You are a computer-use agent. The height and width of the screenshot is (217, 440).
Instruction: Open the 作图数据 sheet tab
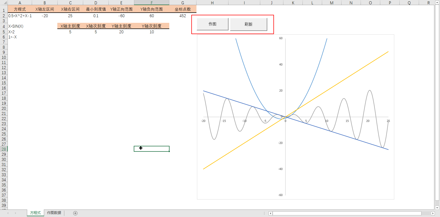pyautogui.click(x=54, y=213)
